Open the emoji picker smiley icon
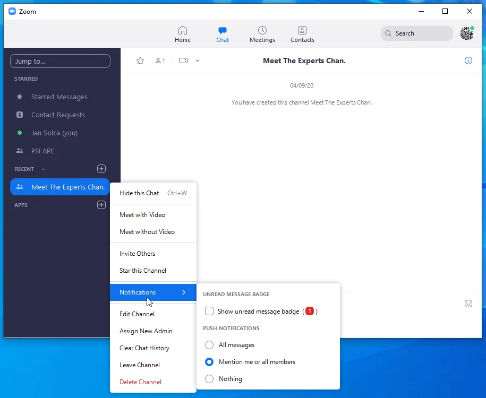This screenshot has height=398, width=486. 468,304
